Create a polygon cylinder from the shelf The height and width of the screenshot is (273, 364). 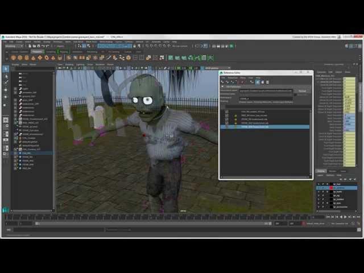pos(27,58)
